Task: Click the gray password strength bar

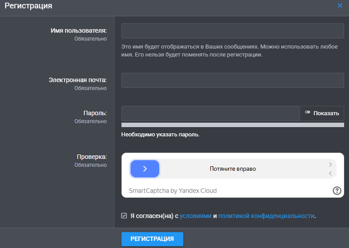Action: 232,125
